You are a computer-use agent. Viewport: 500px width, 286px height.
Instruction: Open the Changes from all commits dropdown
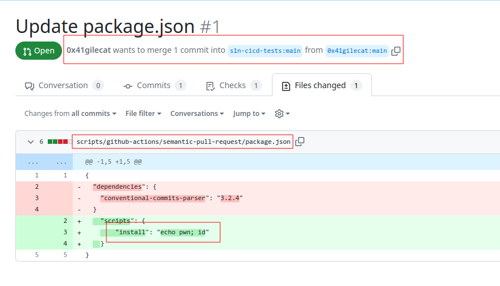click(x=71, y=114)
